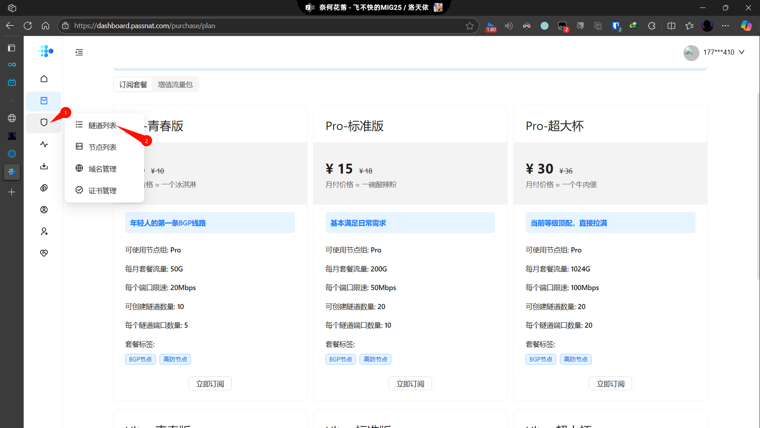Screen dimensions: 760x428
Task: Favorite this page with the star icon
Action: click(x=470, y=26)
